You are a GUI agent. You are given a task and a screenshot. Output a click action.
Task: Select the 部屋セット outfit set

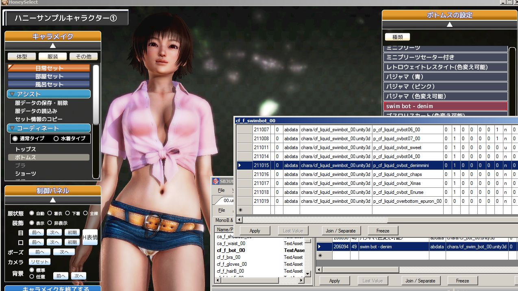point(49,76)
